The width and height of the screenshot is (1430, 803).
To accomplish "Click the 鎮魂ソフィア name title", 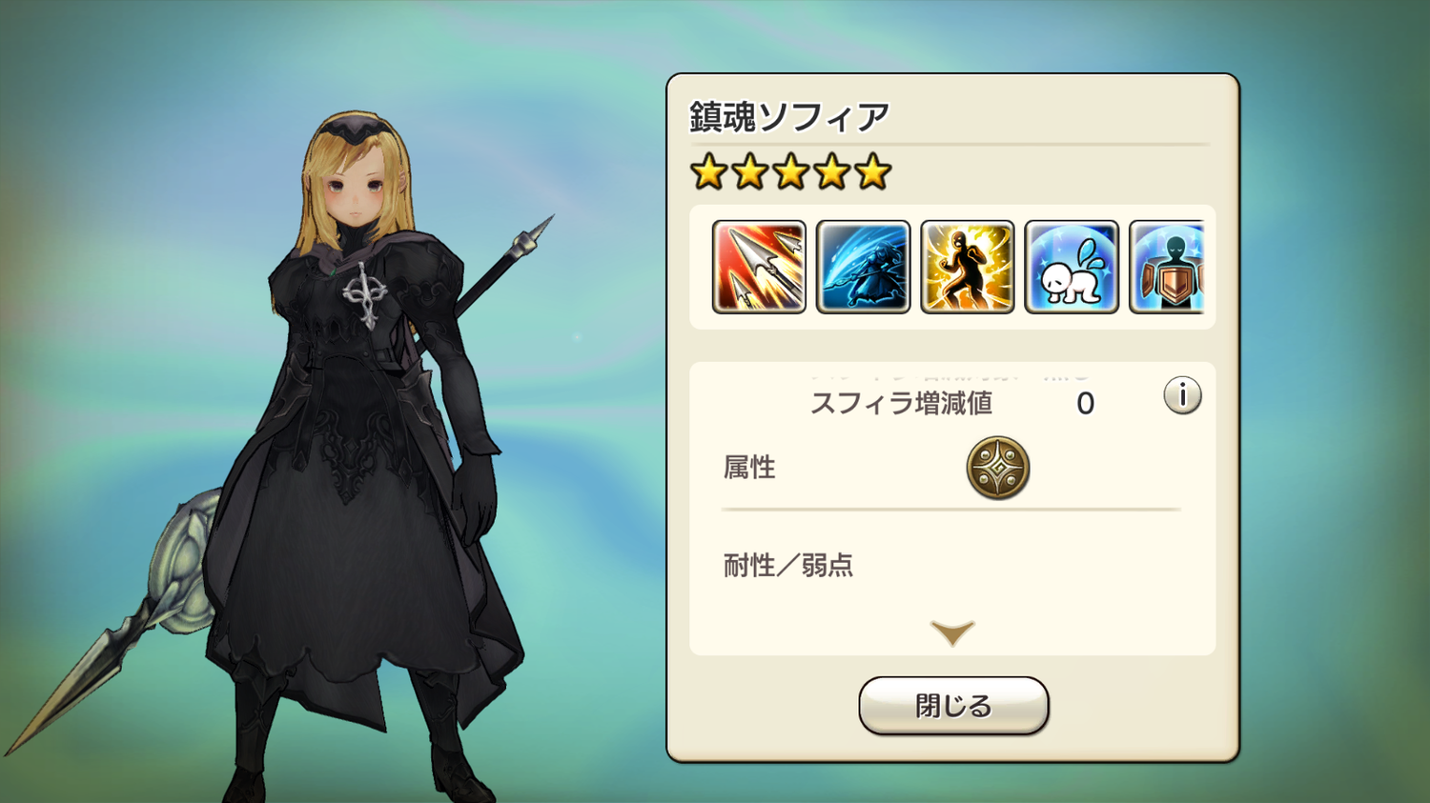I will pos(789,117).
